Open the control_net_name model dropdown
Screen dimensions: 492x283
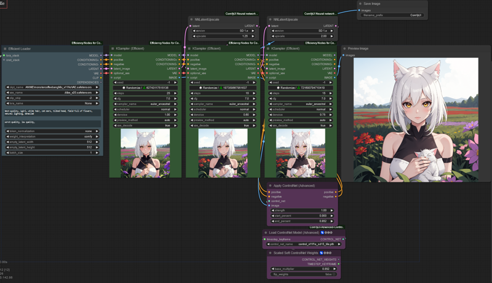click(304, 244)
